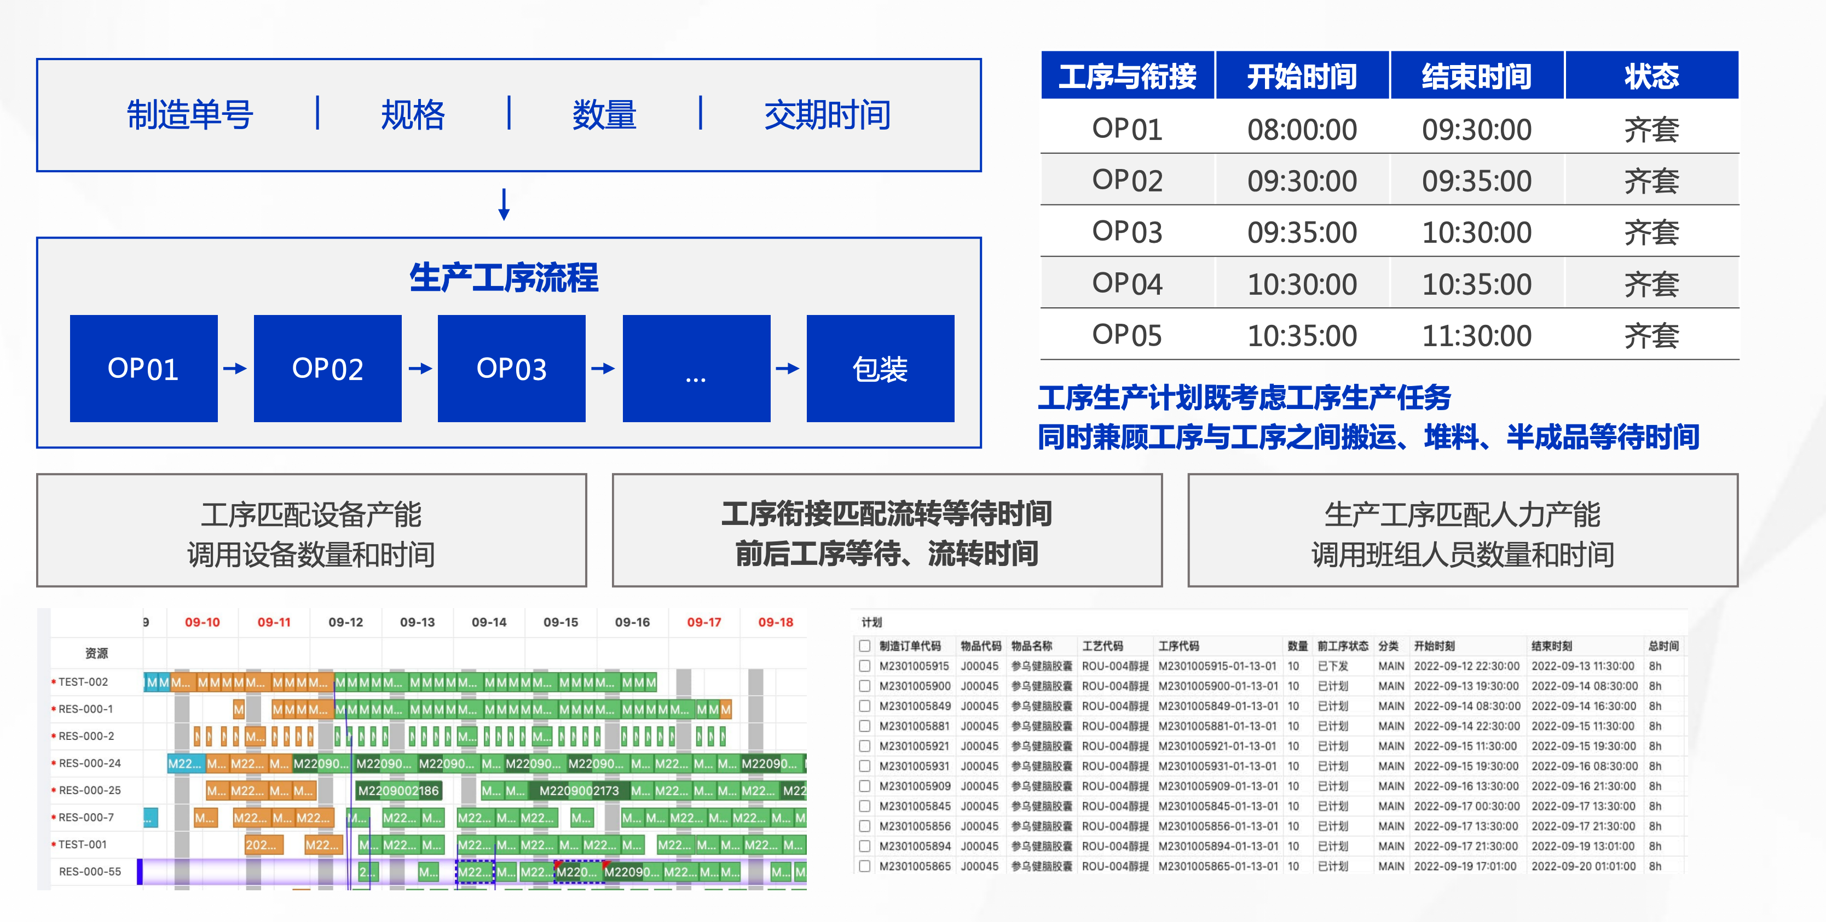
Task: Click red asterisk beside TEST-002 resource
Action: click(x=53, y=682)
